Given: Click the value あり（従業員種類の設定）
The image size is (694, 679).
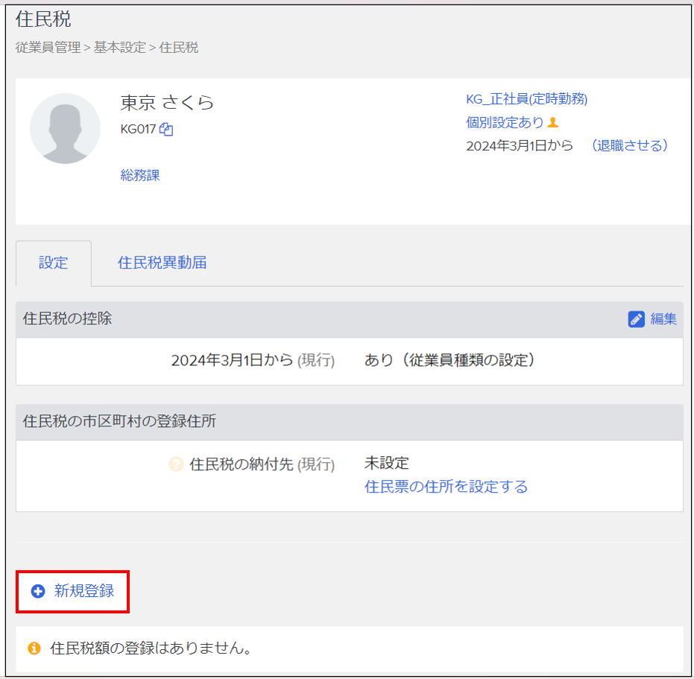Looking at the screenshot, I should 449,360.
